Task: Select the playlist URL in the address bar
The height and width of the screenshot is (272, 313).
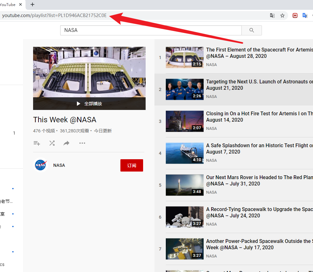Action: [54, 15]
